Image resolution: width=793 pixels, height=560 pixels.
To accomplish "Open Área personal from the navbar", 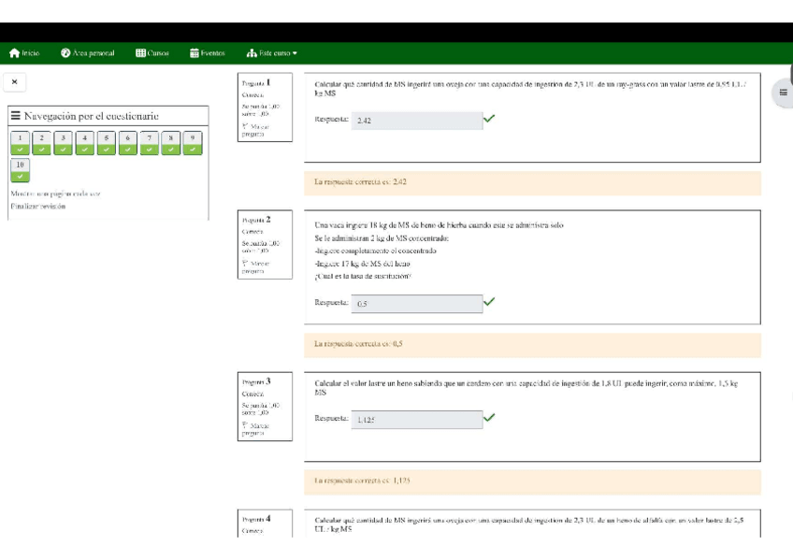I will (x=88, y=53).
